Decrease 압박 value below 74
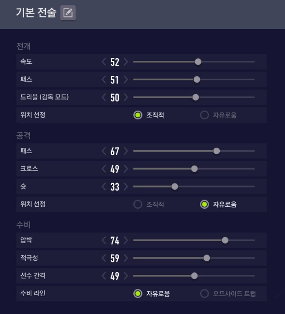285x314 pixels. (x=104, y=240)
